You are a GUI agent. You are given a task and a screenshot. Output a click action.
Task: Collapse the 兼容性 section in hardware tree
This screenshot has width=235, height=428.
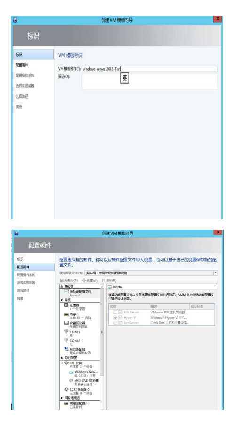tap(62, 286)
